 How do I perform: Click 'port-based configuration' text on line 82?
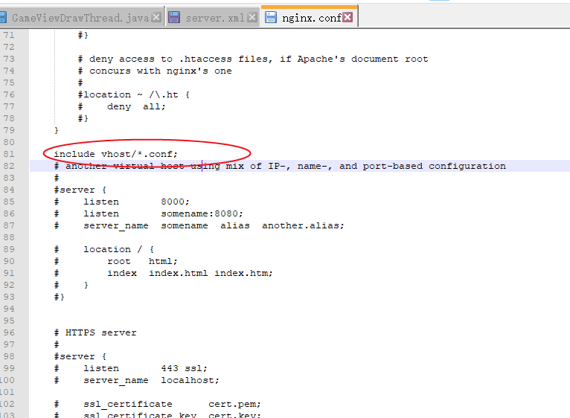pos(434,166)
